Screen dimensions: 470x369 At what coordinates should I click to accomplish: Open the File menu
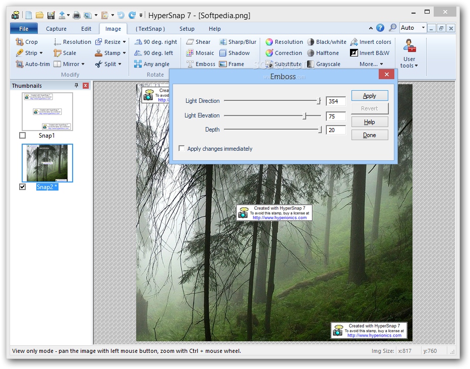pyautogui.click(x=24, y=29)
